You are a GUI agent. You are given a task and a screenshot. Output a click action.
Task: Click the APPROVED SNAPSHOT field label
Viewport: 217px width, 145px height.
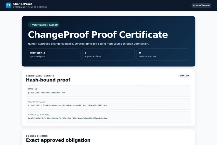click(x=40, y=114)
